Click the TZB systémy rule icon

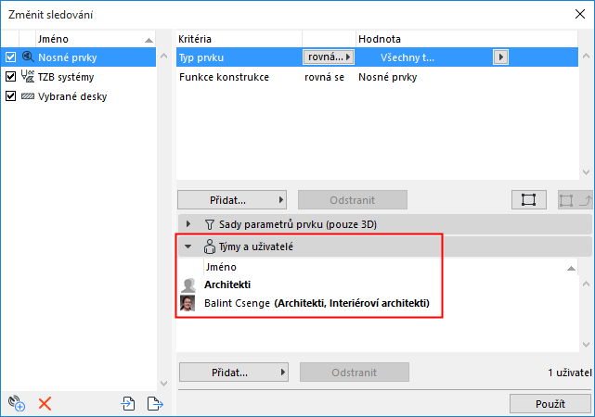pyautogui.click(x=27, y=77)
